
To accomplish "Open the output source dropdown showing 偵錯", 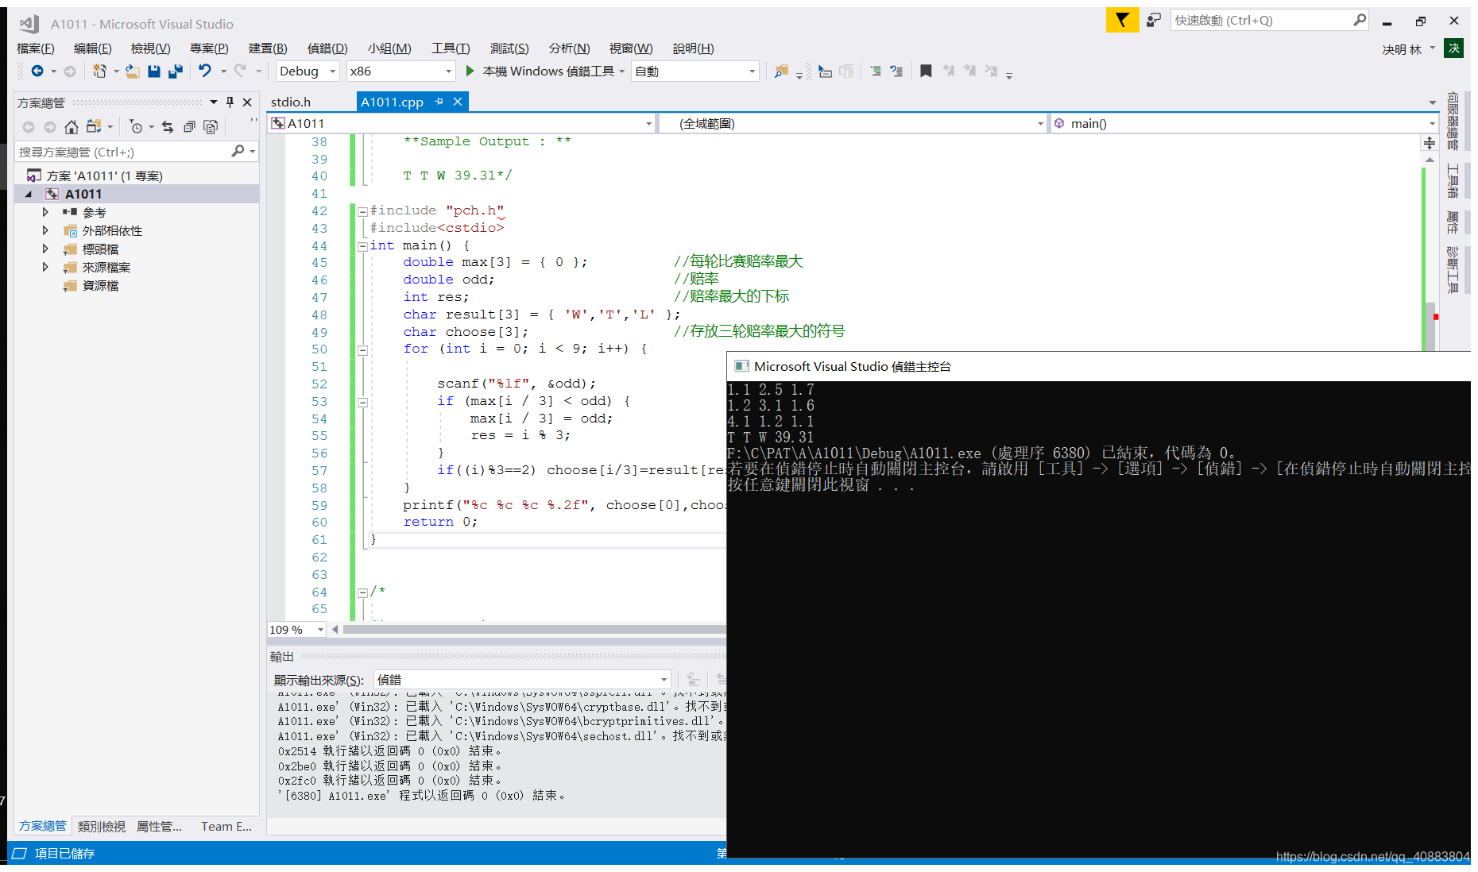I will point(523,680).
